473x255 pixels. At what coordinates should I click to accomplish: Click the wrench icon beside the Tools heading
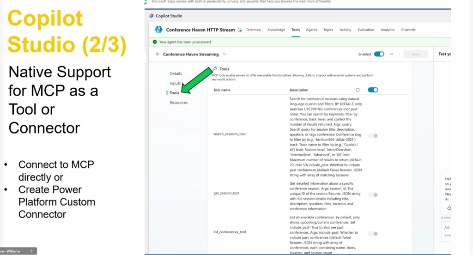click(x=215, y=68)
